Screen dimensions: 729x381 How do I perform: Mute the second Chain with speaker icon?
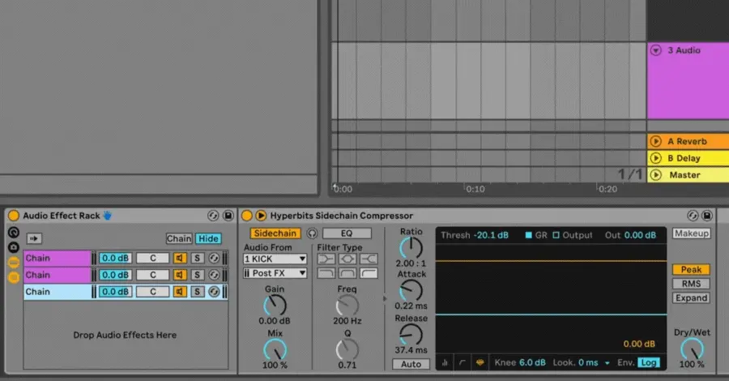click(x=180, y=275)
